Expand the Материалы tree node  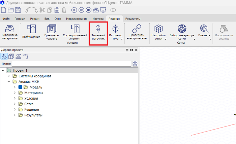[x=14, y=93]
